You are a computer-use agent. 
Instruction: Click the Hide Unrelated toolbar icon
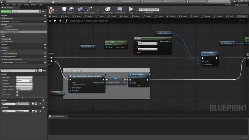89,9
